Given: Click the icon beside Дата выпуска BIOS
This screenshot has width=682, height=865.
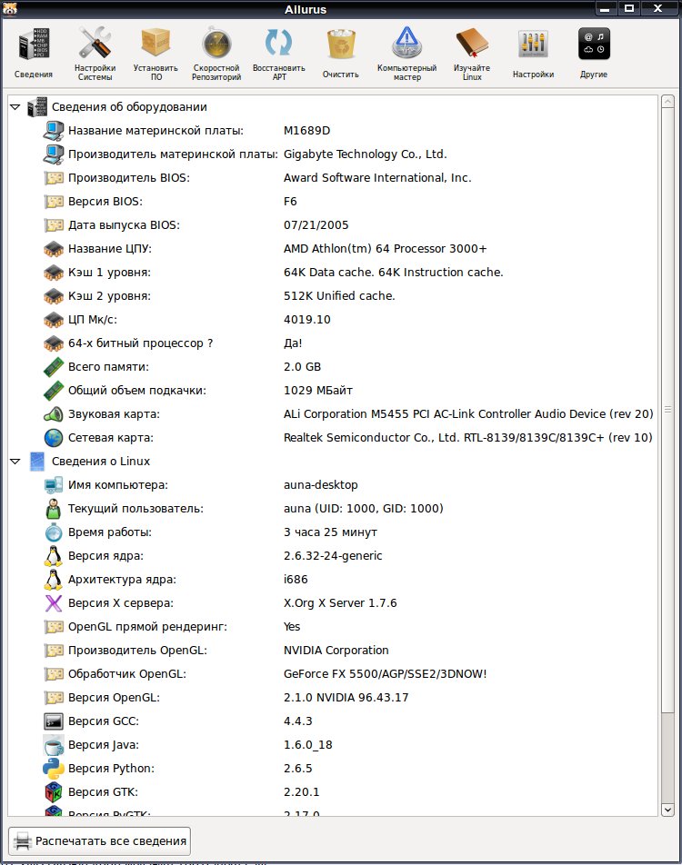Looking at the screenshot, I should [x=54, y=225].
